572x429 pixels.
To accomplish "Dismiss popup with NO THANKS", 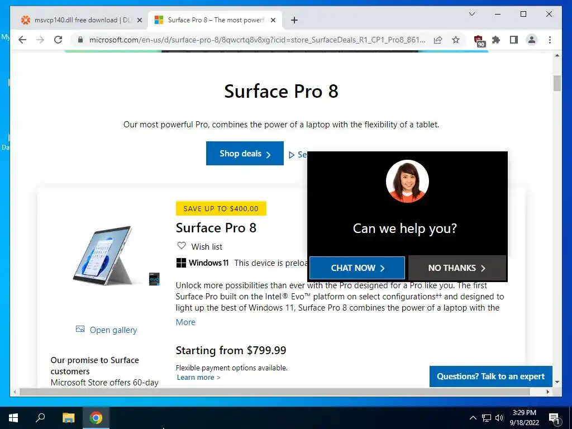I will (457, 268).
